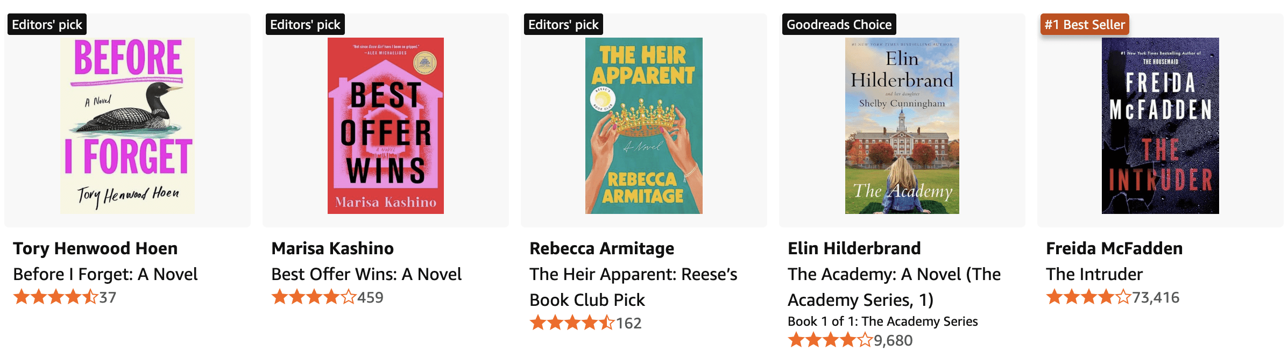Open "The Heir Apparent: Reese's Book Club Pick" link
Viewport: 1288px width, 358px height.
pos(633,287)
